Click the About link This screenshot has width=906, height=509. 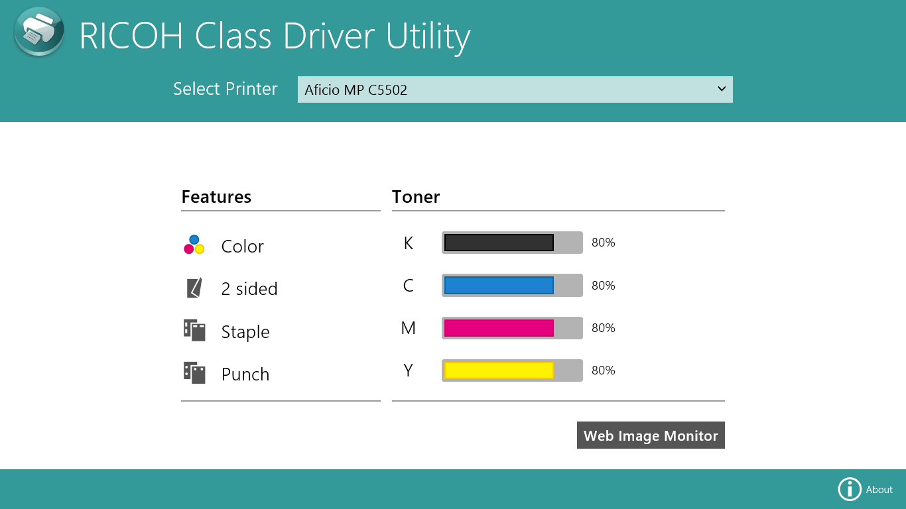tap(880, 490)
